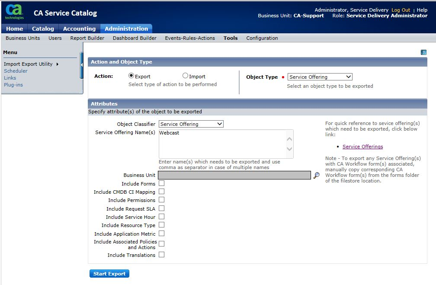Image resolution: width=436 pixels, height=285 pixels.
Task: Open the Users submenu
Action: pyautogui.click(x=55, y=38)
